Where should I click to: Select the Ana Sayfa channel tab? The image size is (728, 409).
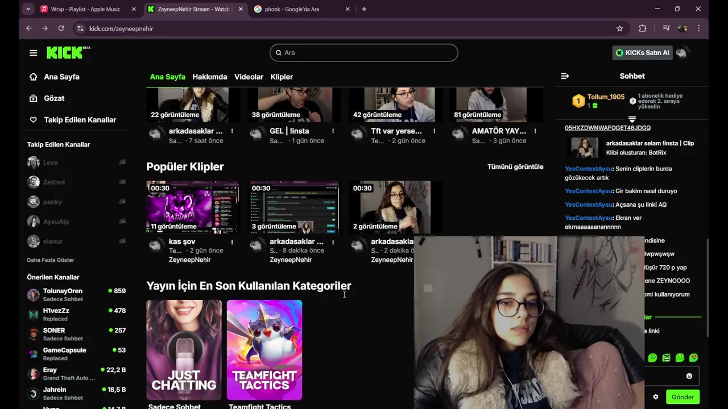pos(167,77)
